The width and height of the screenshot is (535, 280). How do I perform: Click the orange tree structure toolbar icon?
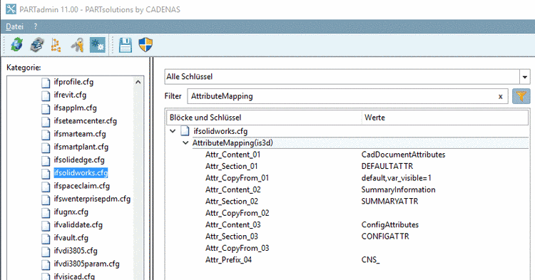pyautogui.click(x=56, y=45)
